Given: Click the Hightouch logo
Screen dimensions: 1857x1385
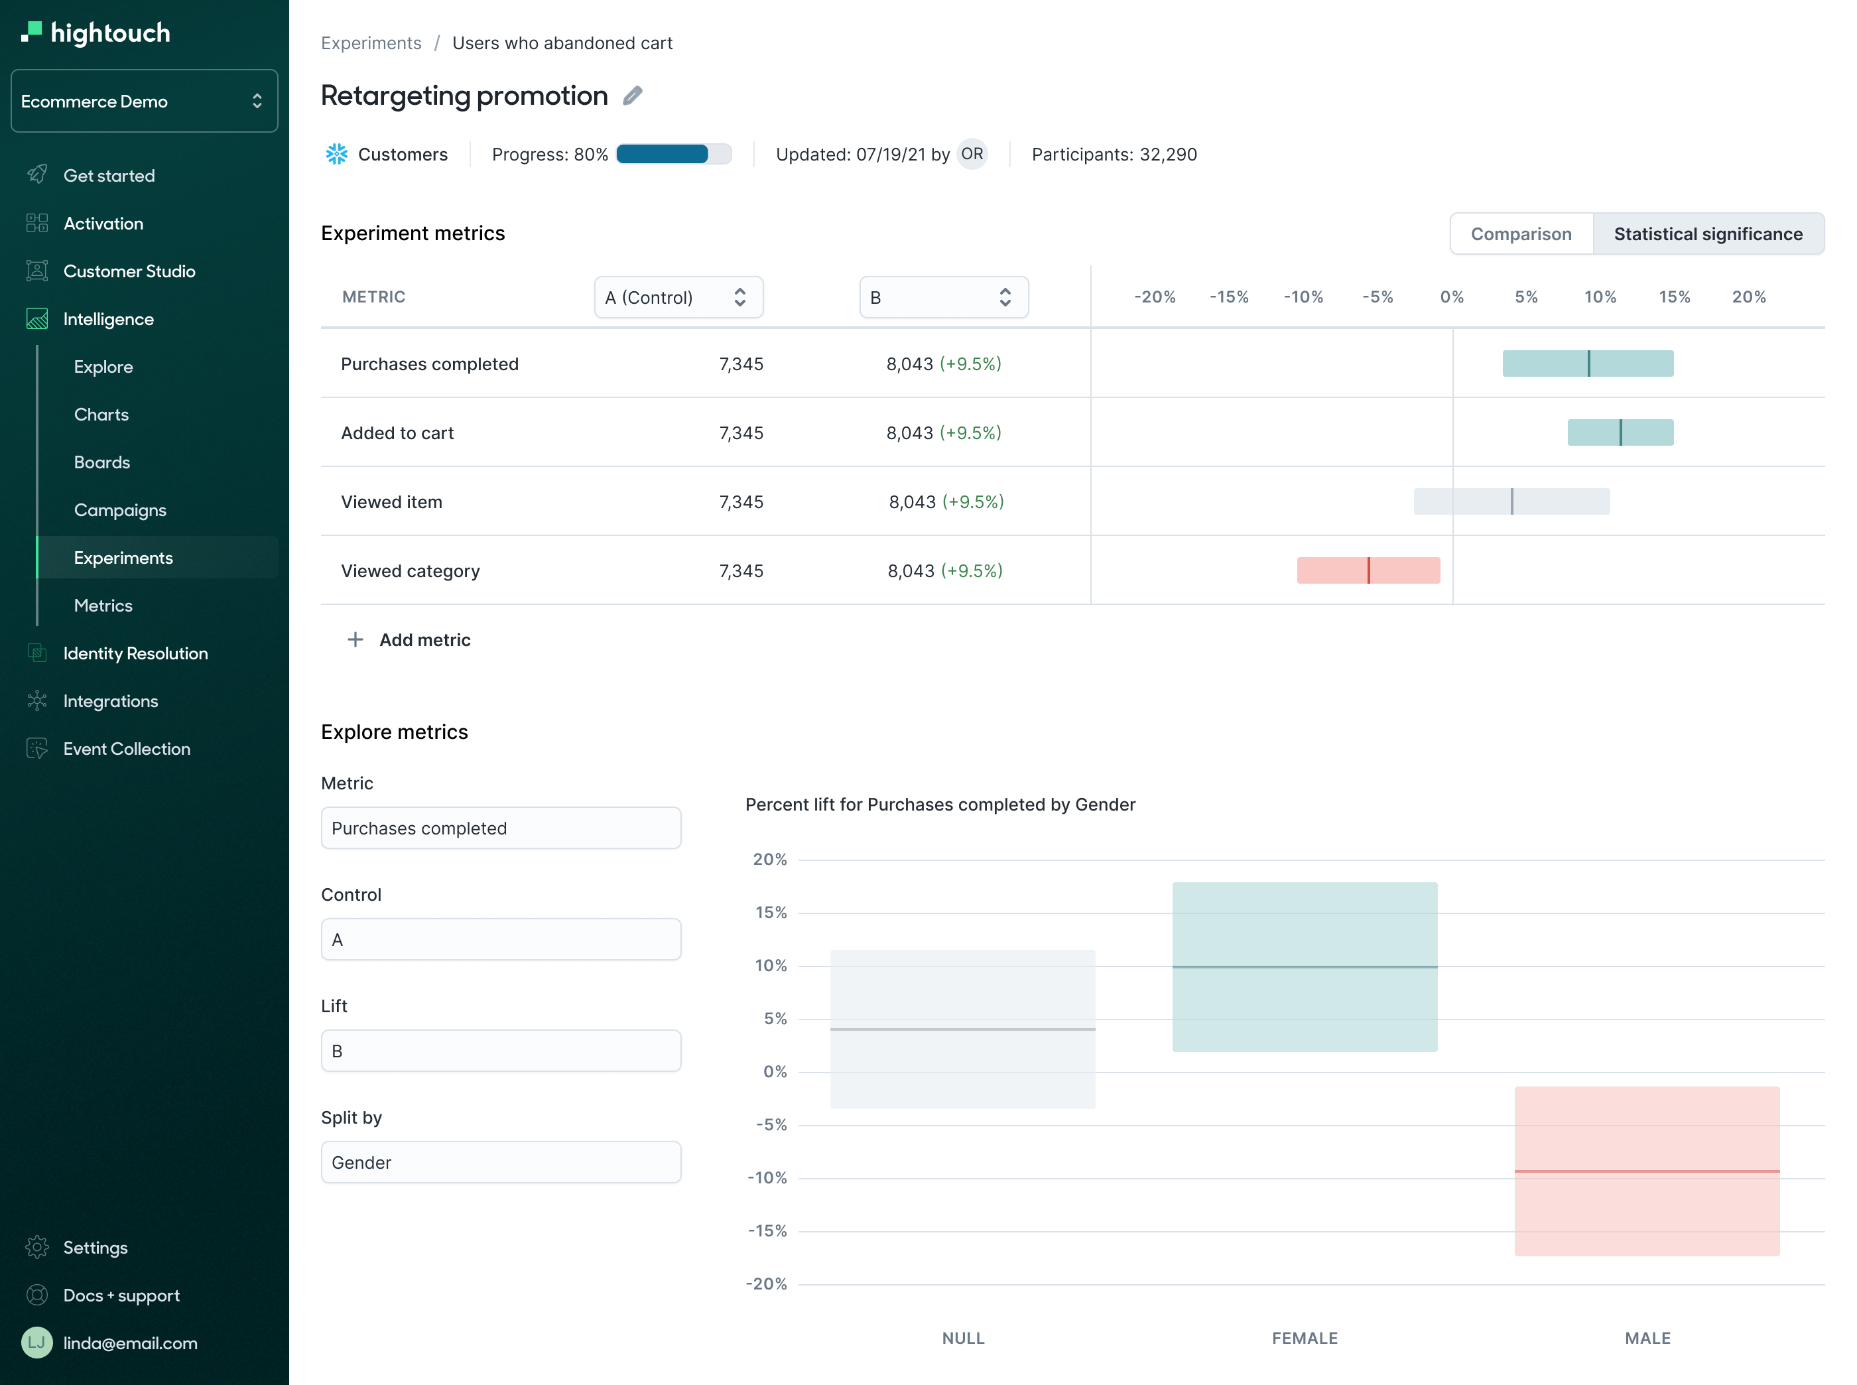Looking at the screenshot, I should click(96, 33).
